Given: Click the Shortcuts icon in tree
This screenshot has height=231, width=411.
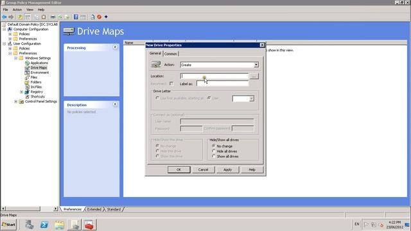Looking at the screenshot, I should [27, 97].
